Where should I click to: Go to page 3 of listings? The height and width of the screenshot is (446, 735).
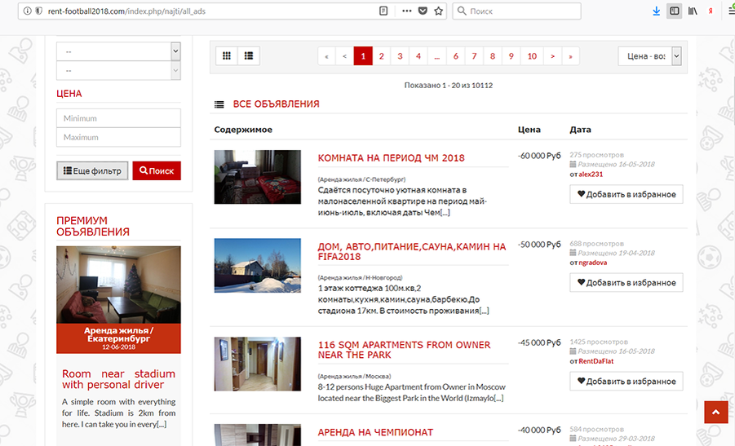(x=400, y=56)
